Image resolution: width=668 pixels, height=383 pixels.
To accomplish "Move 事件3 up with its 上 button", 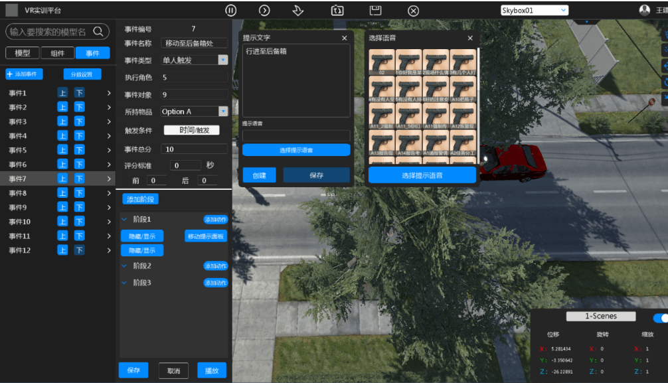I will pyautogui.click(x=62, y=121).
